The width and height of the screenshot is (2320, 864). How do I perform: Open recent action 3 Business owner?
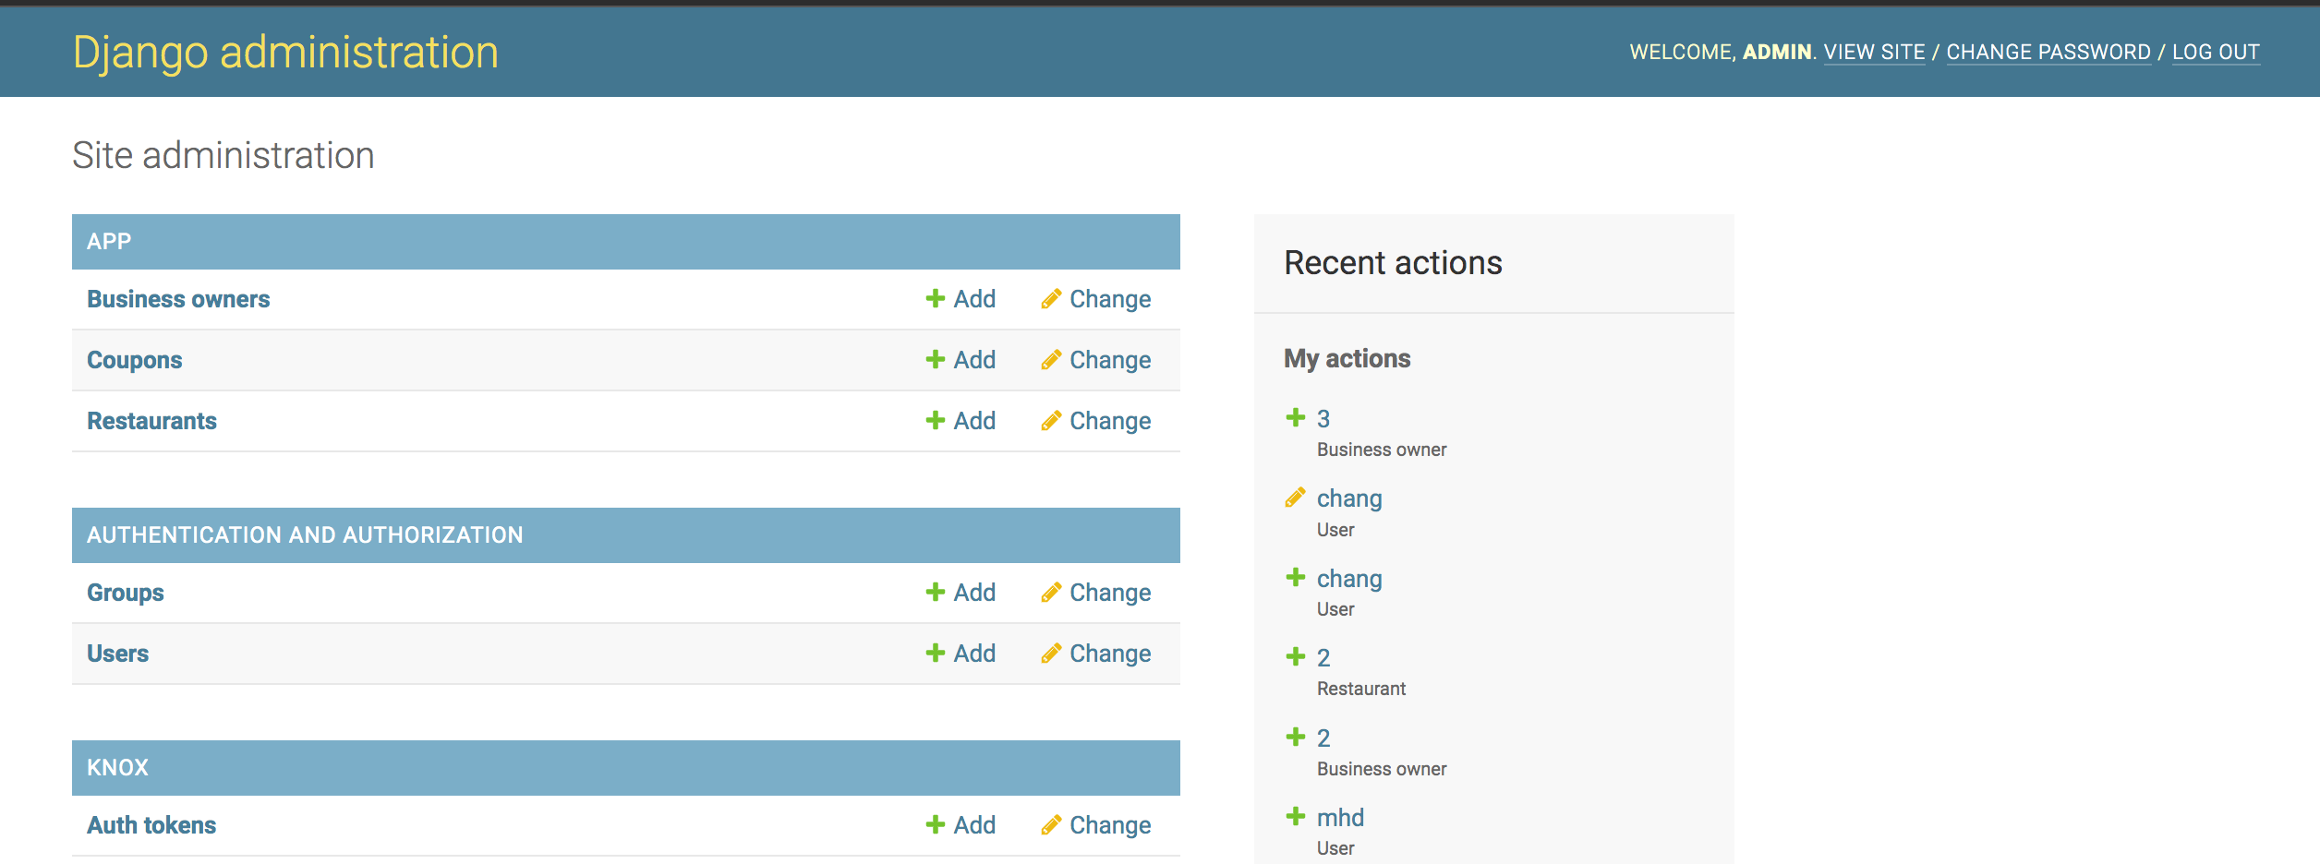point(1323,419)
